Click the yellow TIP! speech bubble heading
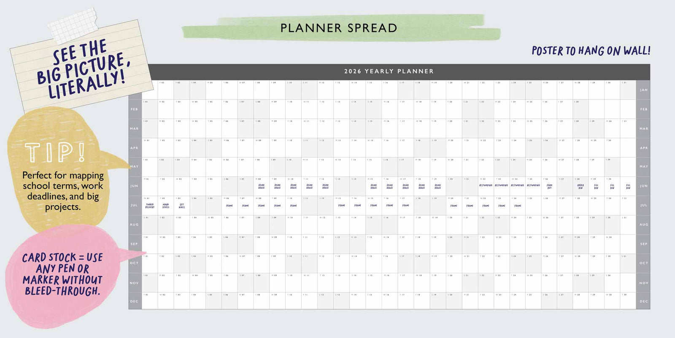Viewport: 675px width, 338px height. click(x=55, y=152)
